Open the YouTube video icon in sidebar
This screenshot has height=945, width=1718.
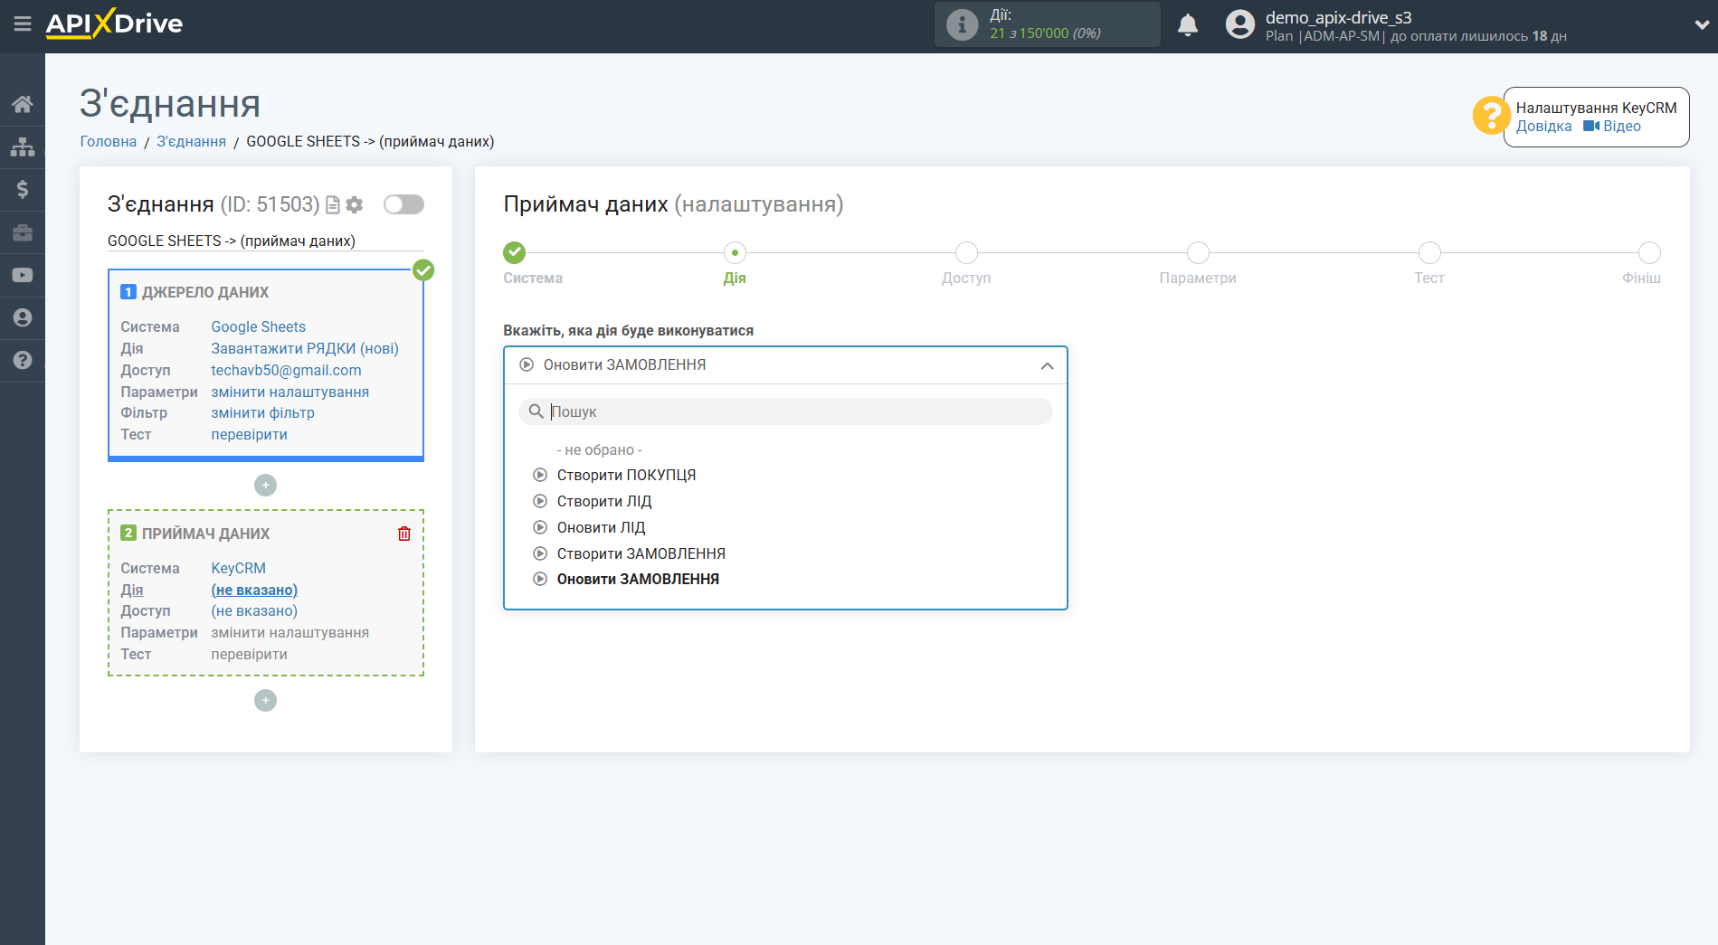[23, 275]
